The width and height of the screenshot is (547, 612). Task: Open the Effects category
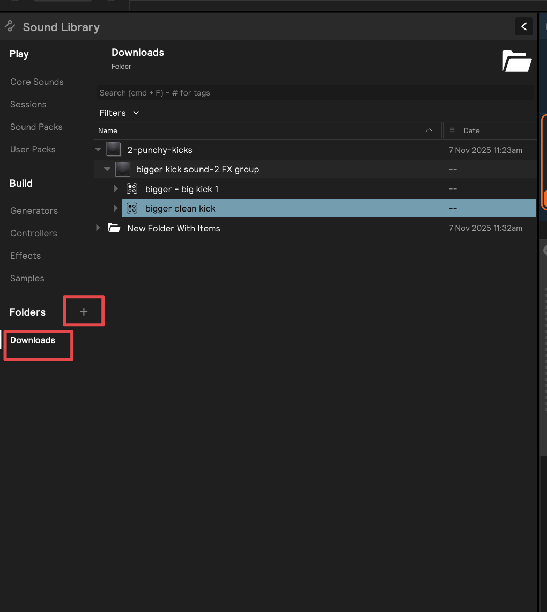(25, 256)
